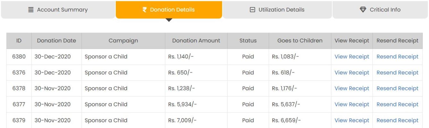This screenshot has width=429, height=128.
Task: Select the Donation Details tab
Action: coord(169,10)
